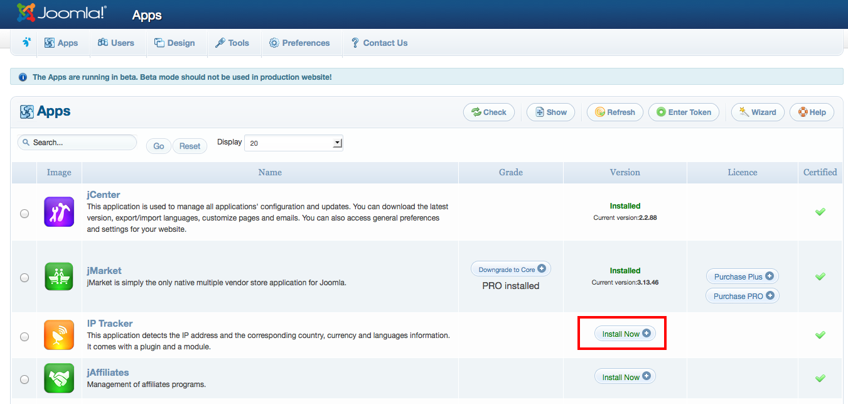Sort by the Image column header
Viewport: 848px width, 404px height.
[59, 172]
